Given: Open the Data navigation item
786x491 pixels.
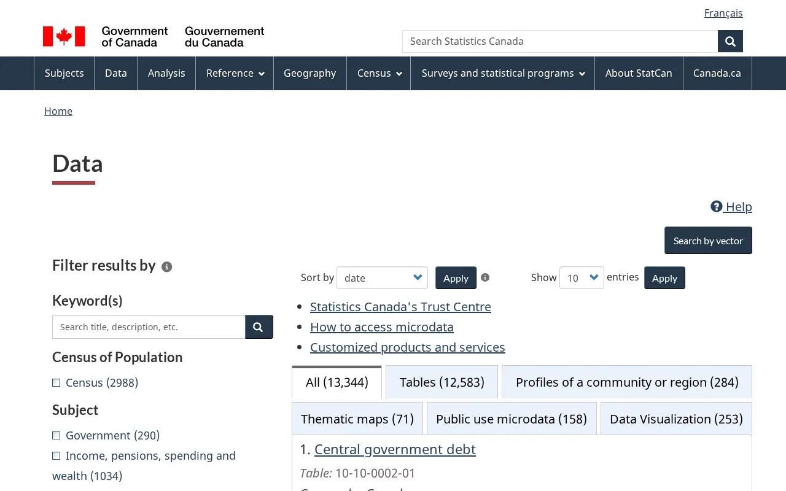Looking at the screenshot, I should pyautogui.click(x=116, y=73).
